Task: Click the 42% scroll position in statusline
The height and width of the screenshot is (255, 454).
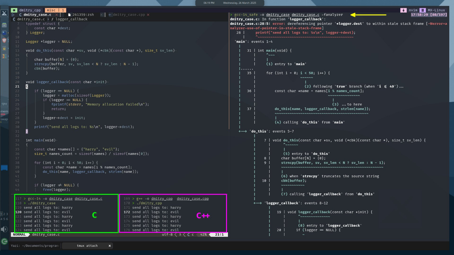Action: coord(203,235)
